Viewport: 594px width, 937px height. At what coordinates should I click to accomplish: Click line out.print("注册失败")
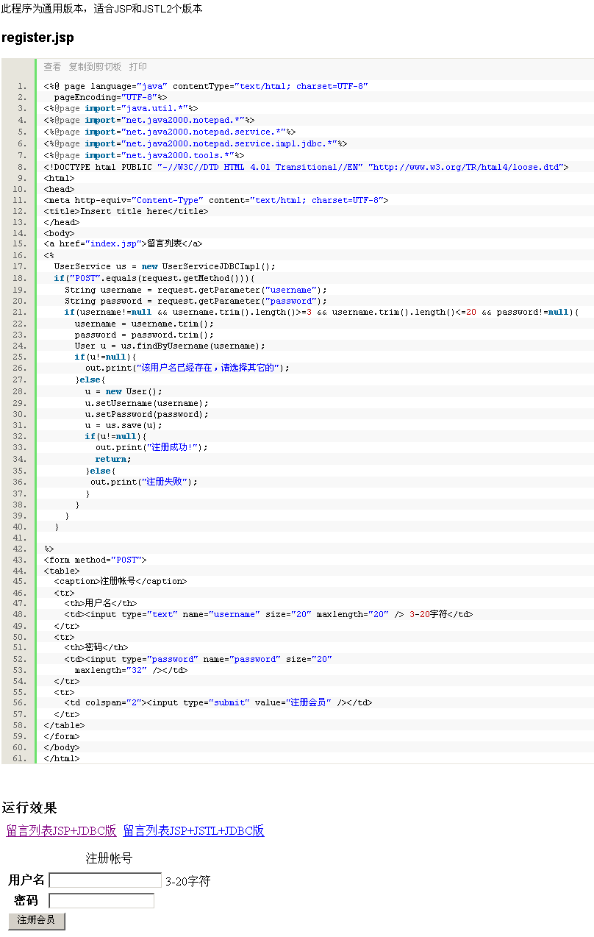[x=144, y=482]
